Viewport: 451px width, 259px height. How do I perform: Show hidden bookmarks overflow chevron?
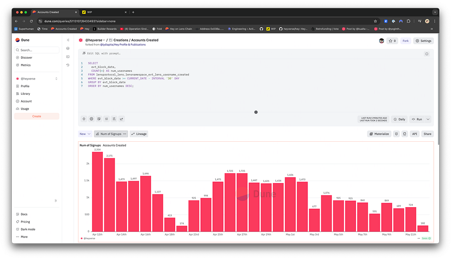pos(432,29)
